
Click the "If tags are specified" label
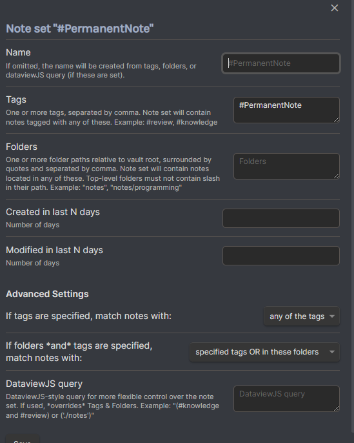point(88,316)
